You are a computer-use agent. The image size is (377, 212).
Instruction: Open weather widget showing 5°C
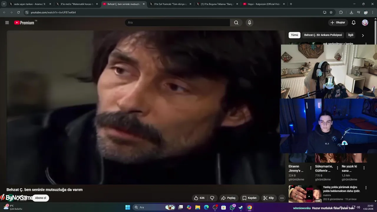13,207
